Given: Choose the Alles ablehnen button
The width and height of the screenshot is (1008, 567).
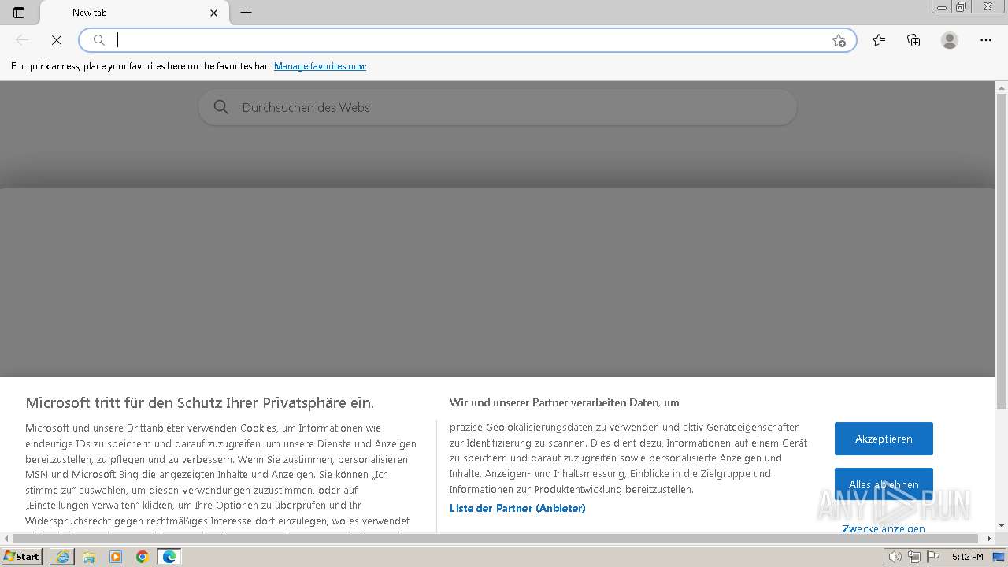Looking at the screenshot, I should [884, 484].
